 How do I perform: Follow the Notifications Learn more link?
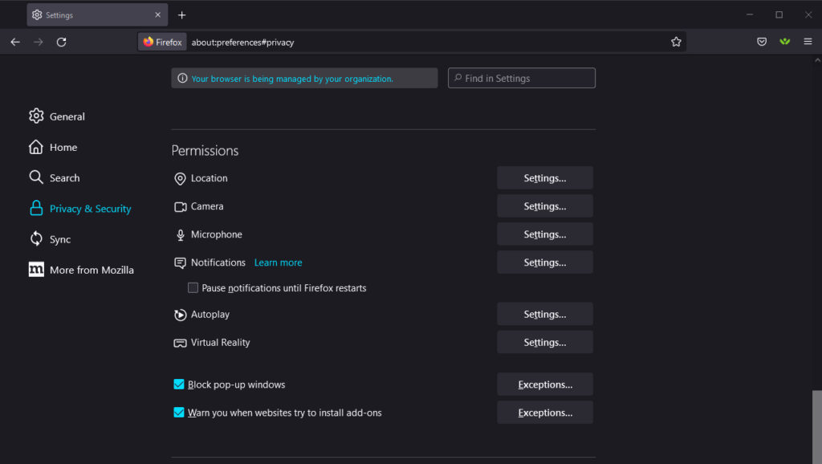pyautogui.click(x=278, y=263)
